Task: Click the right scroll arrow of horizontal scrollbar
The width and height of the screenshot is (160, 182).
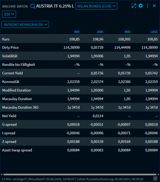Action: [158, 174]
